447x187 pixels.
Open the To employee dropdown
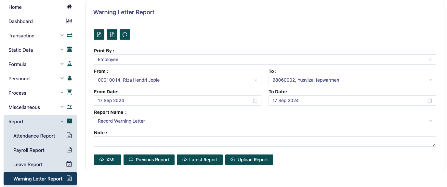point(352,80)
